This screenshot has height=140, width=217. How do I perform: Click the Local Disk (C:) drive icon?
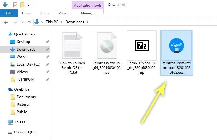point(12,64)
